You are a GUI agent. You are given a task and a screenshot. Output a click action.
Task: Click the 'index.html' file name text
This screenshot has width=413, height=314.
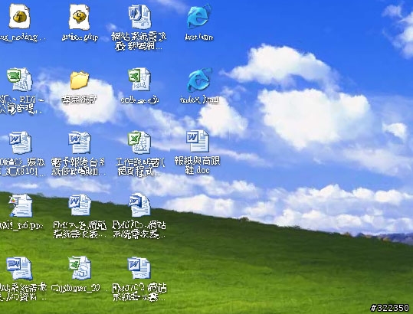pos(199,100)
